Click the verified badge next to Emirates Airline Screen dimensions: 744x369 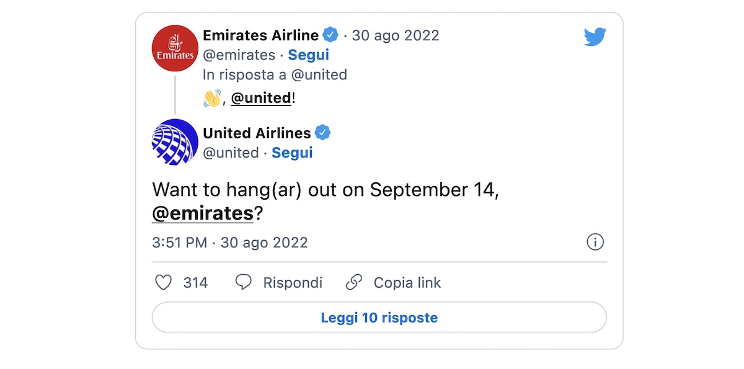(332, 35)
